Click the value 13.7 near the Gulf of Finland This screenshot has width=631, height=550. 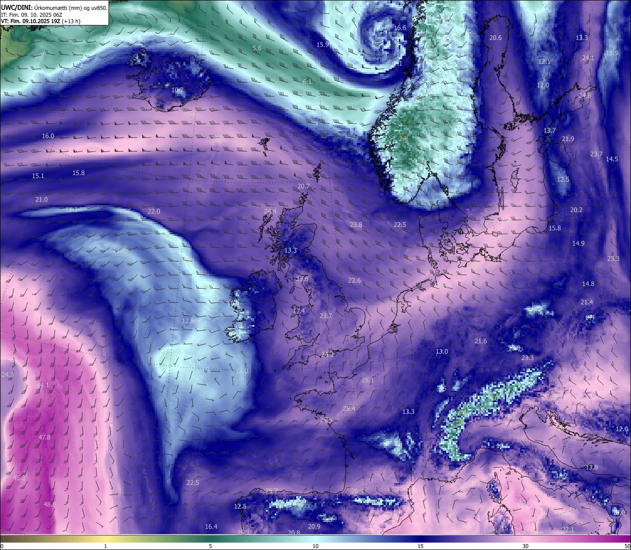tap(550, 131)
